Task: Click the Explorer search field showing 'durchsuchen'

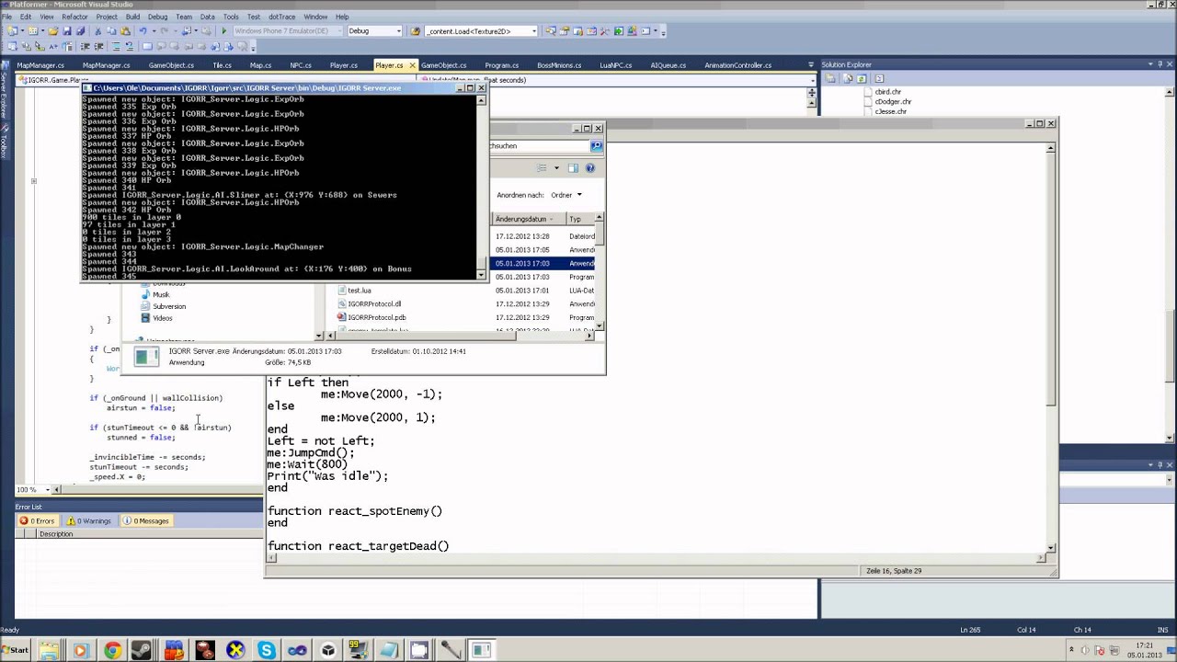Action: coord(540,145)
